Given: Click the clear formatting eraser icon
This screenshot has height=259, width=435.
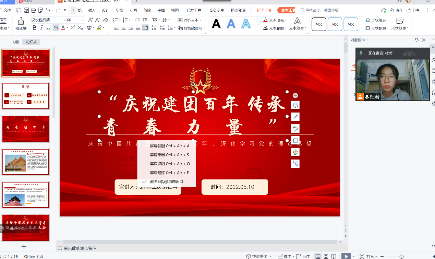Looking at the screenshot, I should (x=106, y=20).
